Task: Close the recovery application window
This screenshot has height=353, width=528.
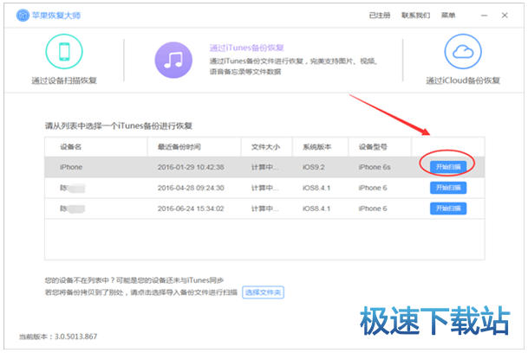Action: click(x=505, y=16)
